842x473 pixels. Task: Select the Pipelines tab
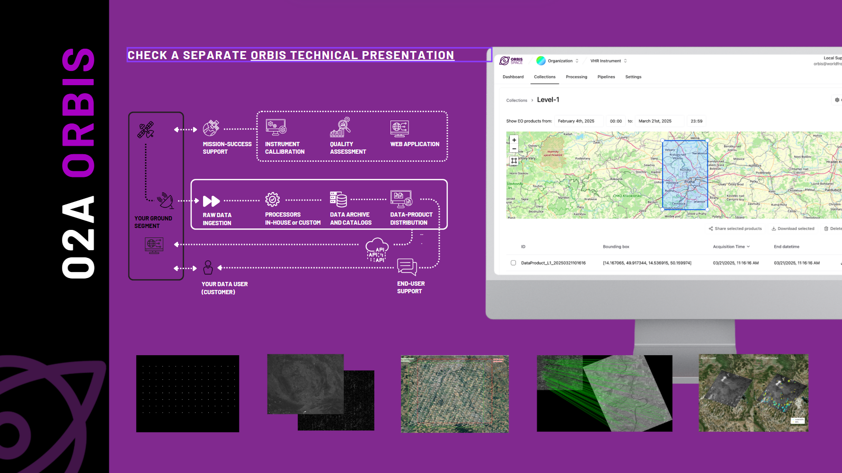(x=606, y=77)
